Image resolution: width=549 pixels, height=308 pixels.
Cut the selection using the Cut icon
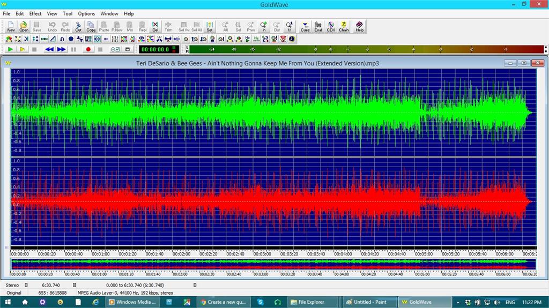[78, 26]
